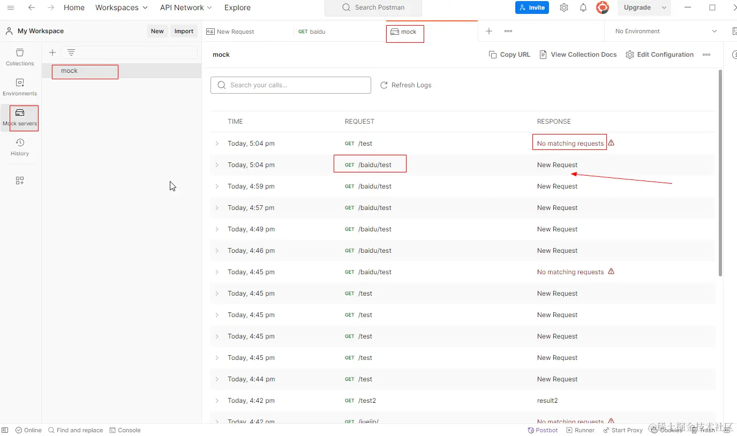Open Postbot assistant
The width and height of the screenshot is (737, 436).
click(x=543, y=430)
